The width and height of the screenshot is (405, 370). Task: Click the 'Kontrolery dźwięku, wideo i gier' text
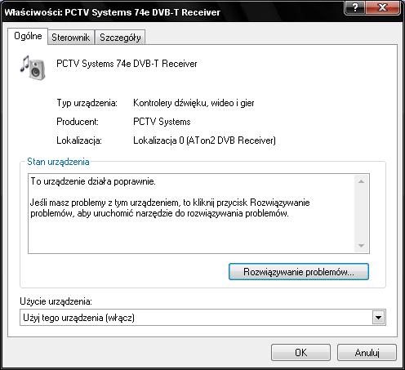194,103
